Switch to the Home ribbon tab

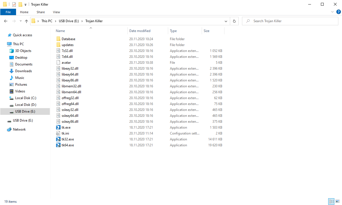(x=24, y=12)
